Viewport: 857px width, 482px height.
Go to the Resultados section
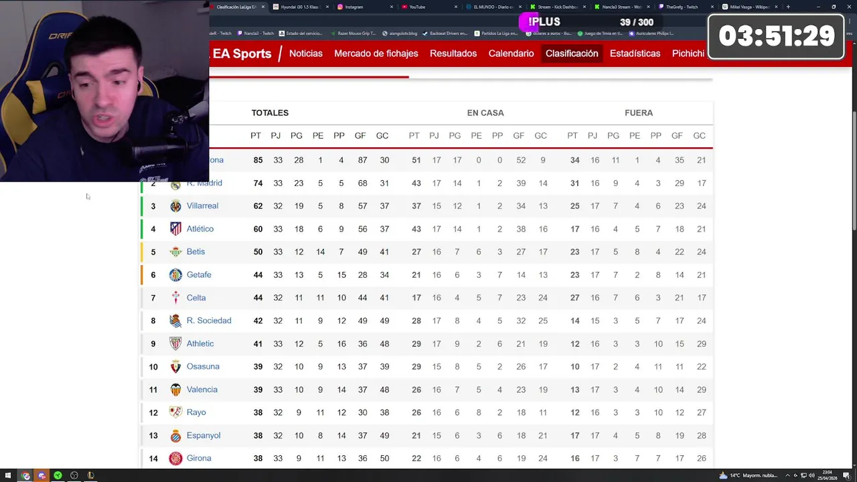[453, 54]
